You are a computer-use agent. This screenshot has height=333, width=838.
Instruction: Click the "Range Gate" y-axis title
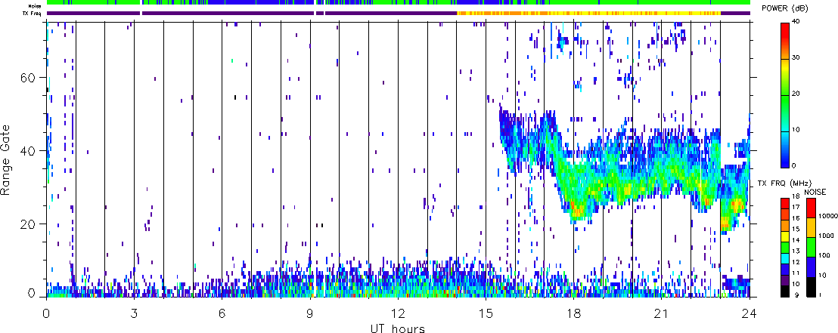(6, 160)
